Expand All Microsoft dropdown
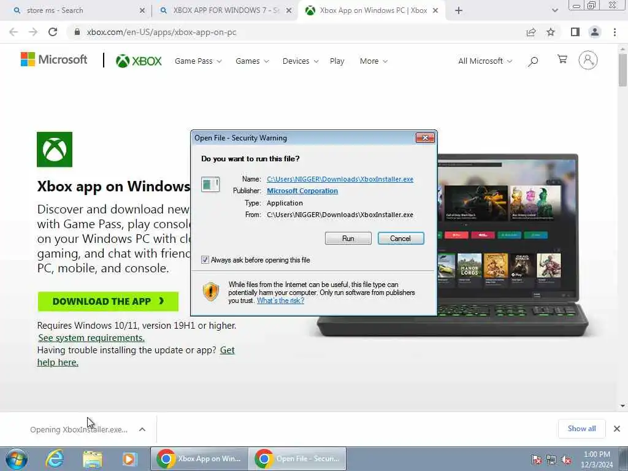The width and height of the screenshot is (628, 471). 485,61
